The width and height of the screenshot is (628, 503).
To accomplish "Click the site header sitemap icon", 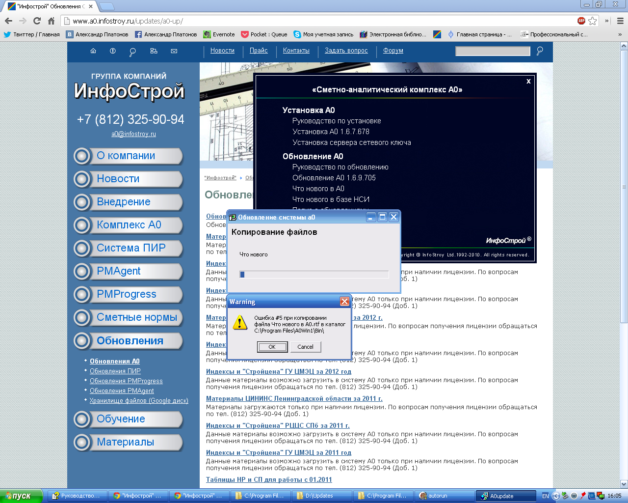I will [x=154, y=51].
